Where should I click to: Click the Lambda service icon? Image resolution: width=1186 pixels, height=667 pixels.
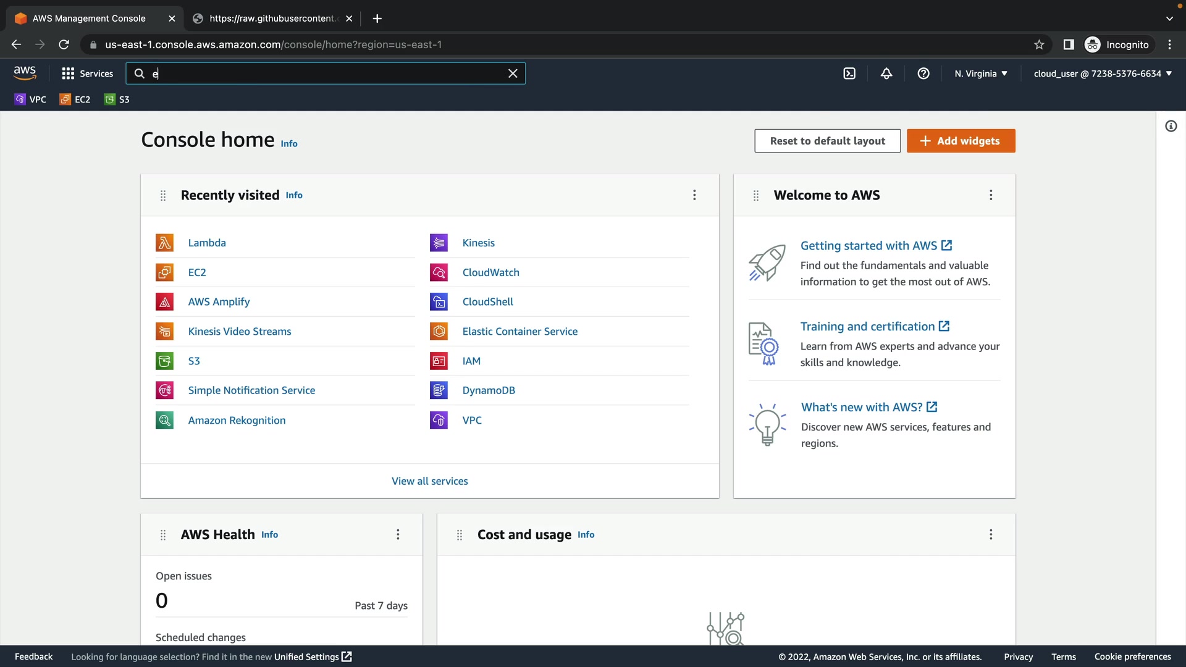(x=164, y=243)
